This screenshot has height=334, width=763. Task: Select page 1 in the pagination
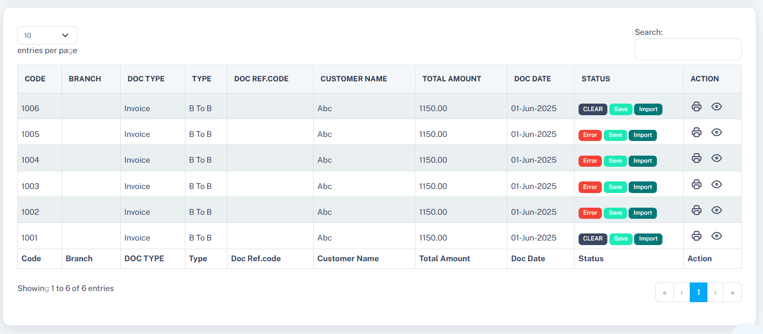[698, 293]
